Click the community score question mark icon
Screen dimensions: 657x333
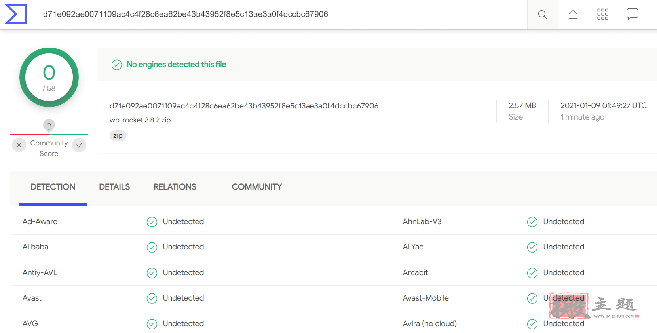pos(49,126)
